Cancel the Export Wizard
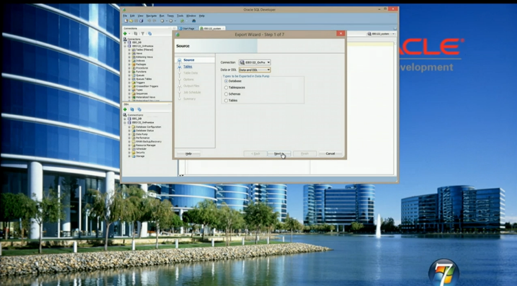 tap(330, 154)
